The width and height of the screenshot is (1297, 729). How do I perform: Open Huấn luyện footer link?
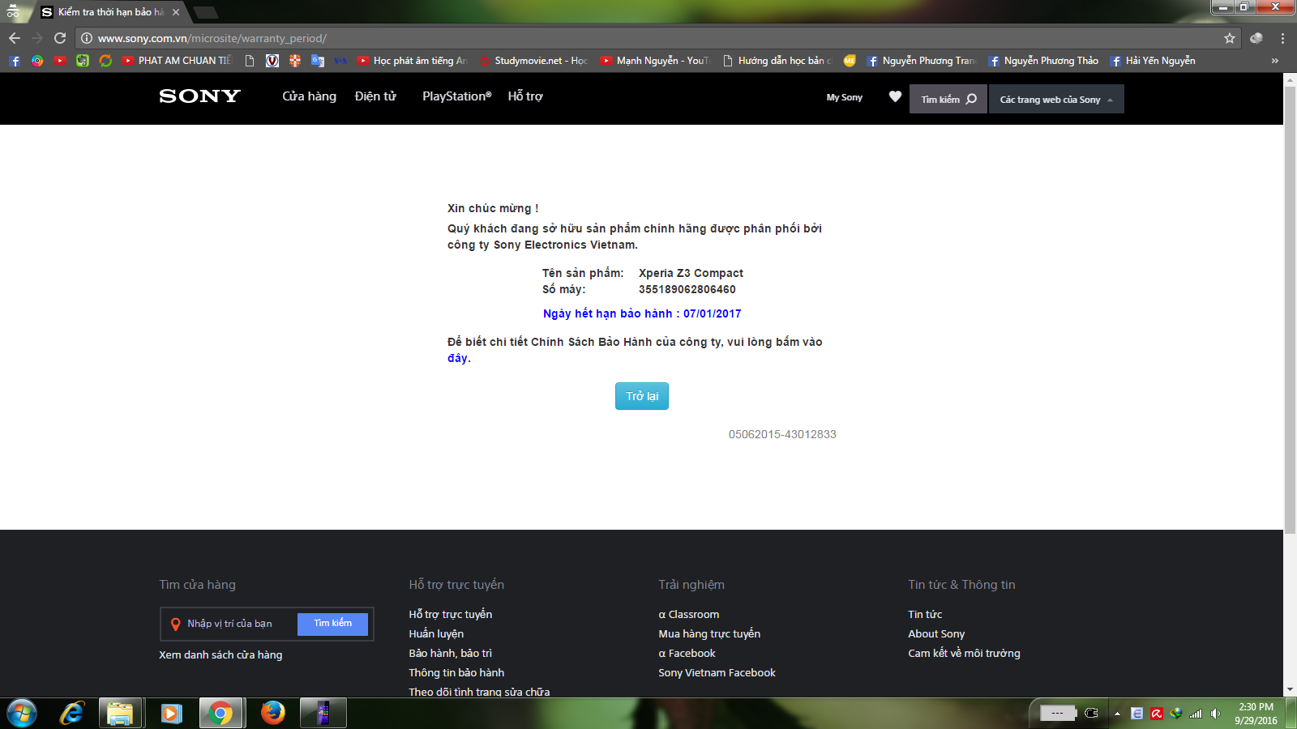click(x=436, y=633)
